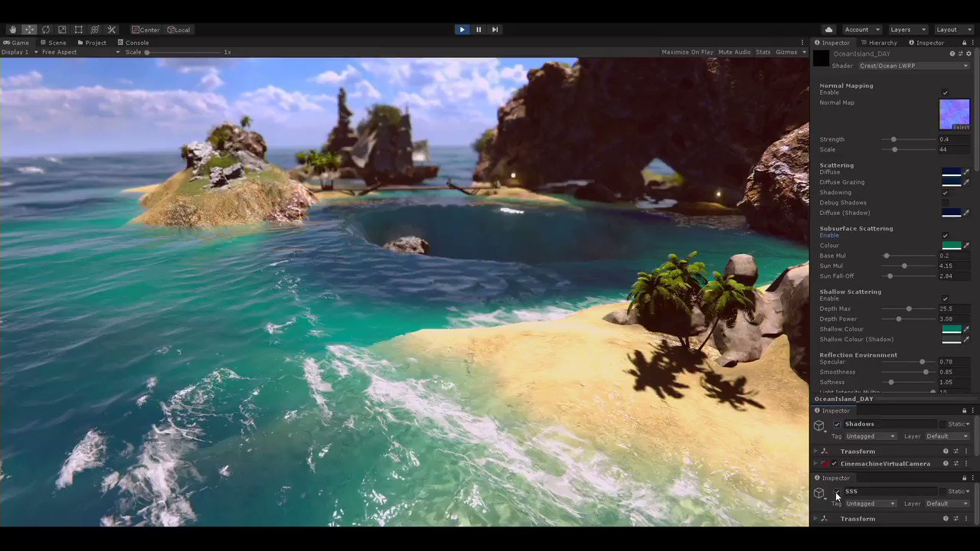The height and width of the screenshot is (551, 980).
Task: Select the Scale tool in the toolbar
Action: 62,30
